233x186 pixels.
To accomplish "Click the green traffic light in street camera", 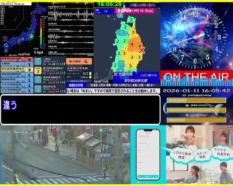I will click(101, 131).
